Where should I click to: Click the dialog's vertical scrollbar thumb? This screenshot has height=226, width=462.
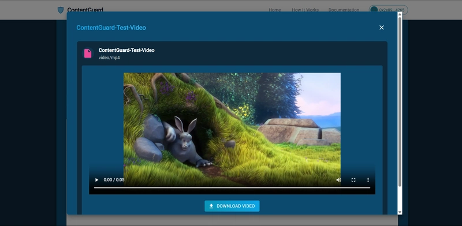coord(400,101)
